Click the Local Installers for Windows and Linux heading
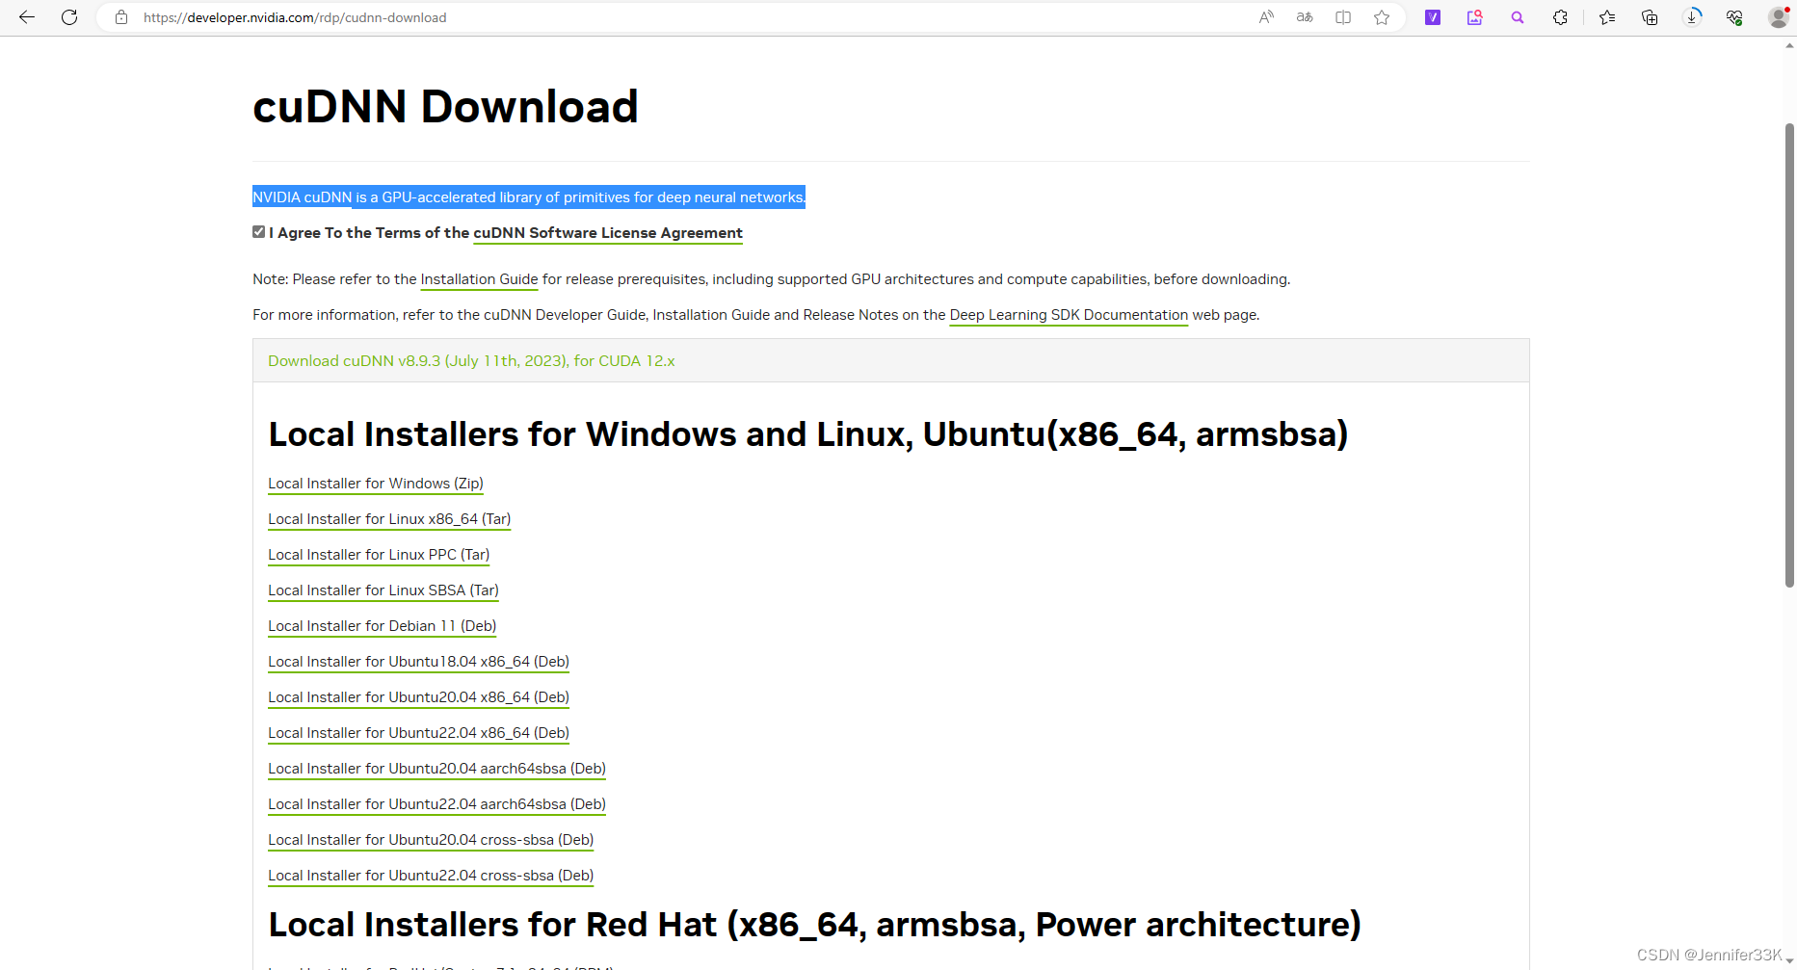 808,434
